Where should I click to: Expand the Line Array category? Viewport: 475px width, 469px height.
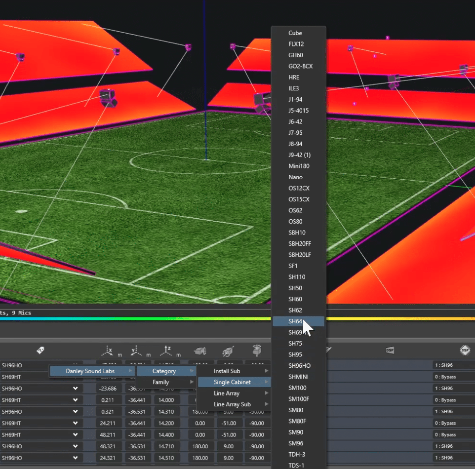coord(234,393)
